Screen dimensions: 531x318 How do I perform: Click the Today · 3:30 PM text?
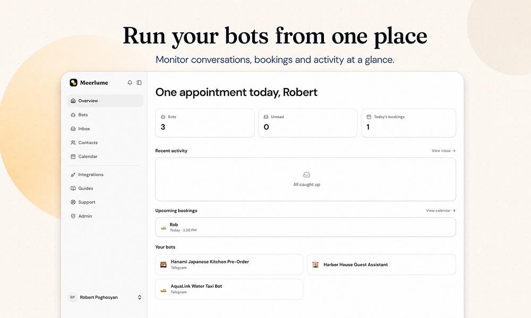pyautogui.click(x=183, y=230)
